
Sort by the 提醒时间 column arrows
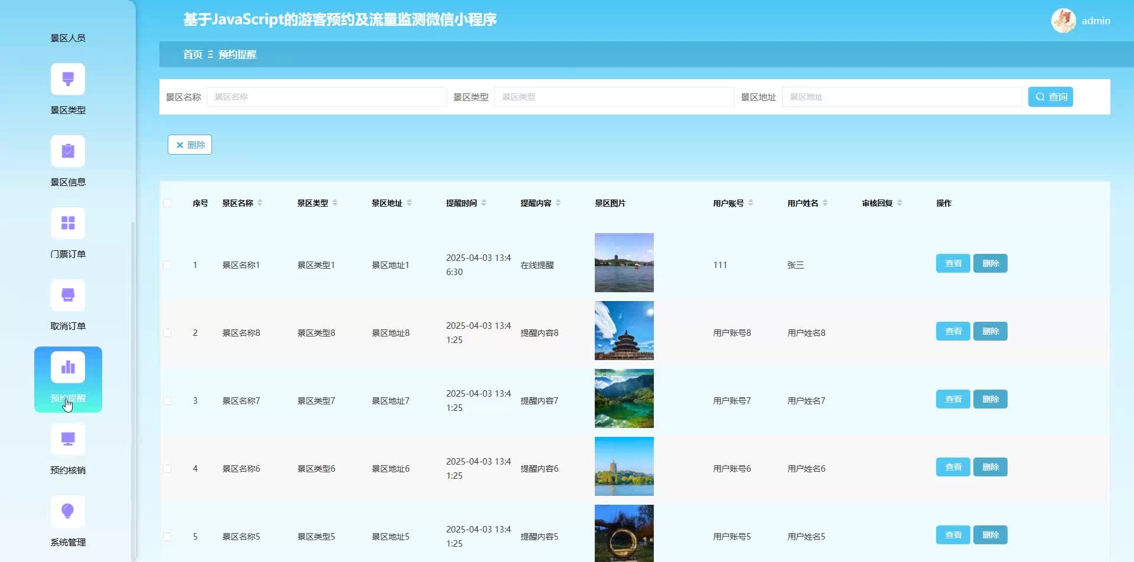484,203
